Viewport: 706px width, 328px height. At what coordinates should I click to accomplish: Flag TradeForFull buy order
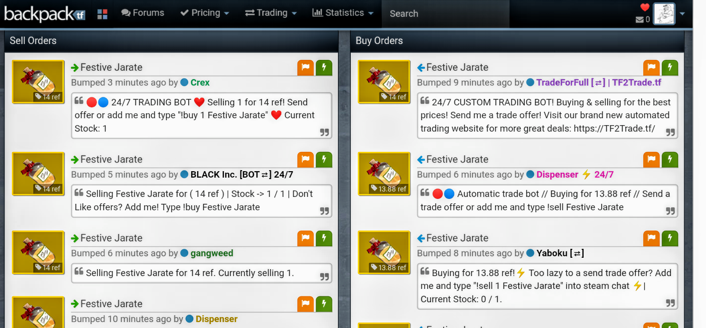tap(652, 68)
